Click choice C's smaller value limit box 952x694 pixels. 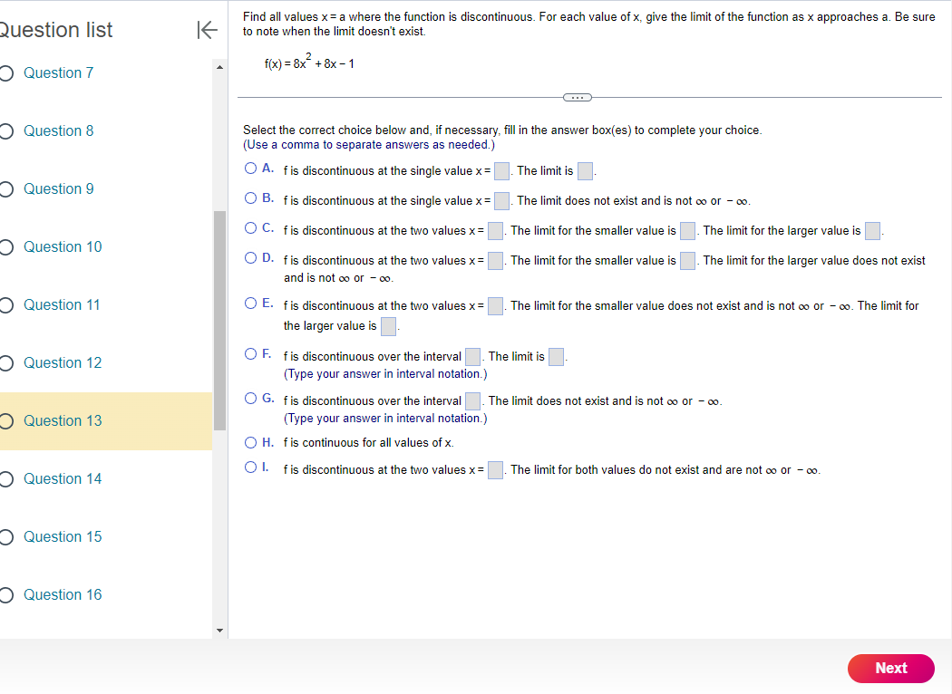tap(687, 231)
